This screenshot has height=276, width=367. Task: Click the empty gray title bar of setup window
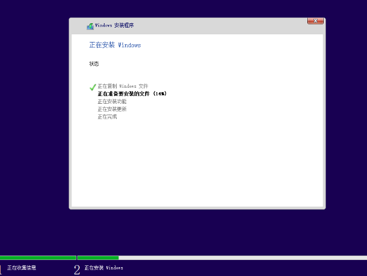(x=221, y=25)
